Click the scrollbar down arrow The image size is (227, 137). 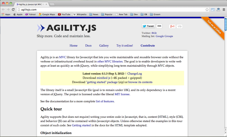click(x=226, y=132)
